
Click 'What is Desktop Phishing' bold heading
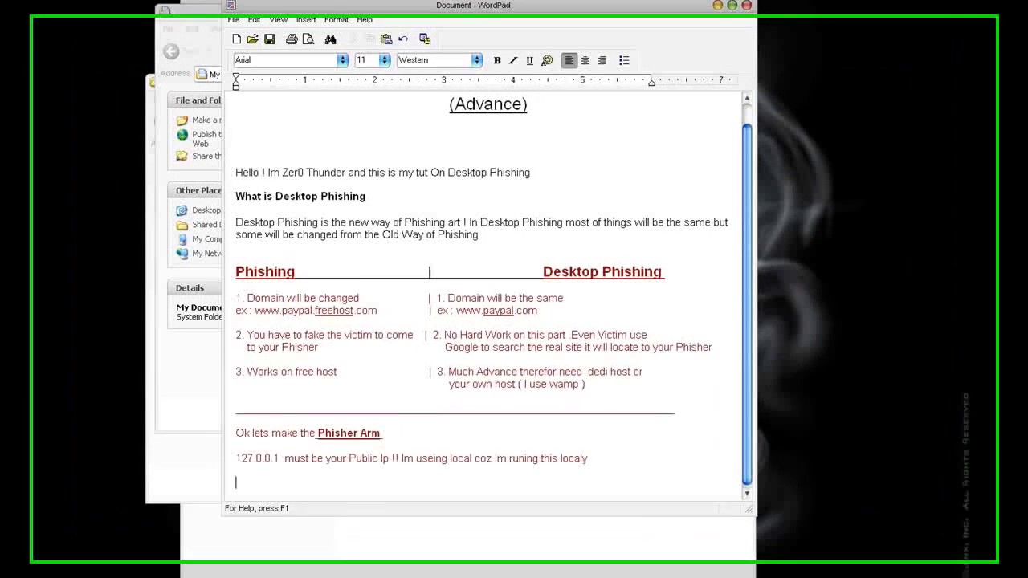(300, 196)
